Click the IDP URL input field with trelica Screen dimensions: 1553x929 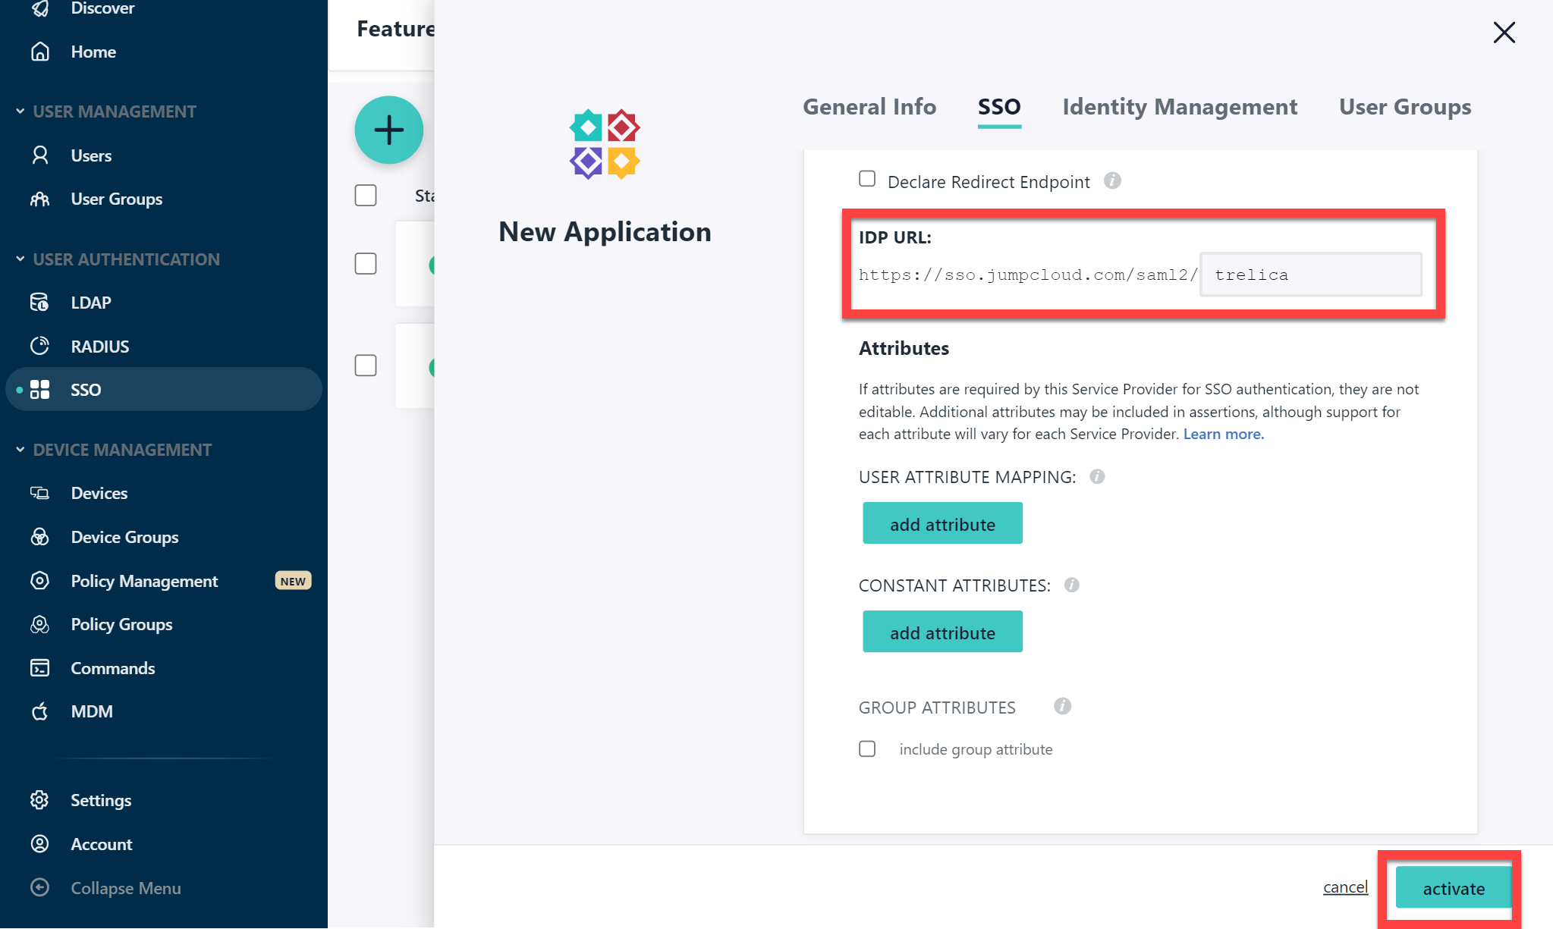1311,275
